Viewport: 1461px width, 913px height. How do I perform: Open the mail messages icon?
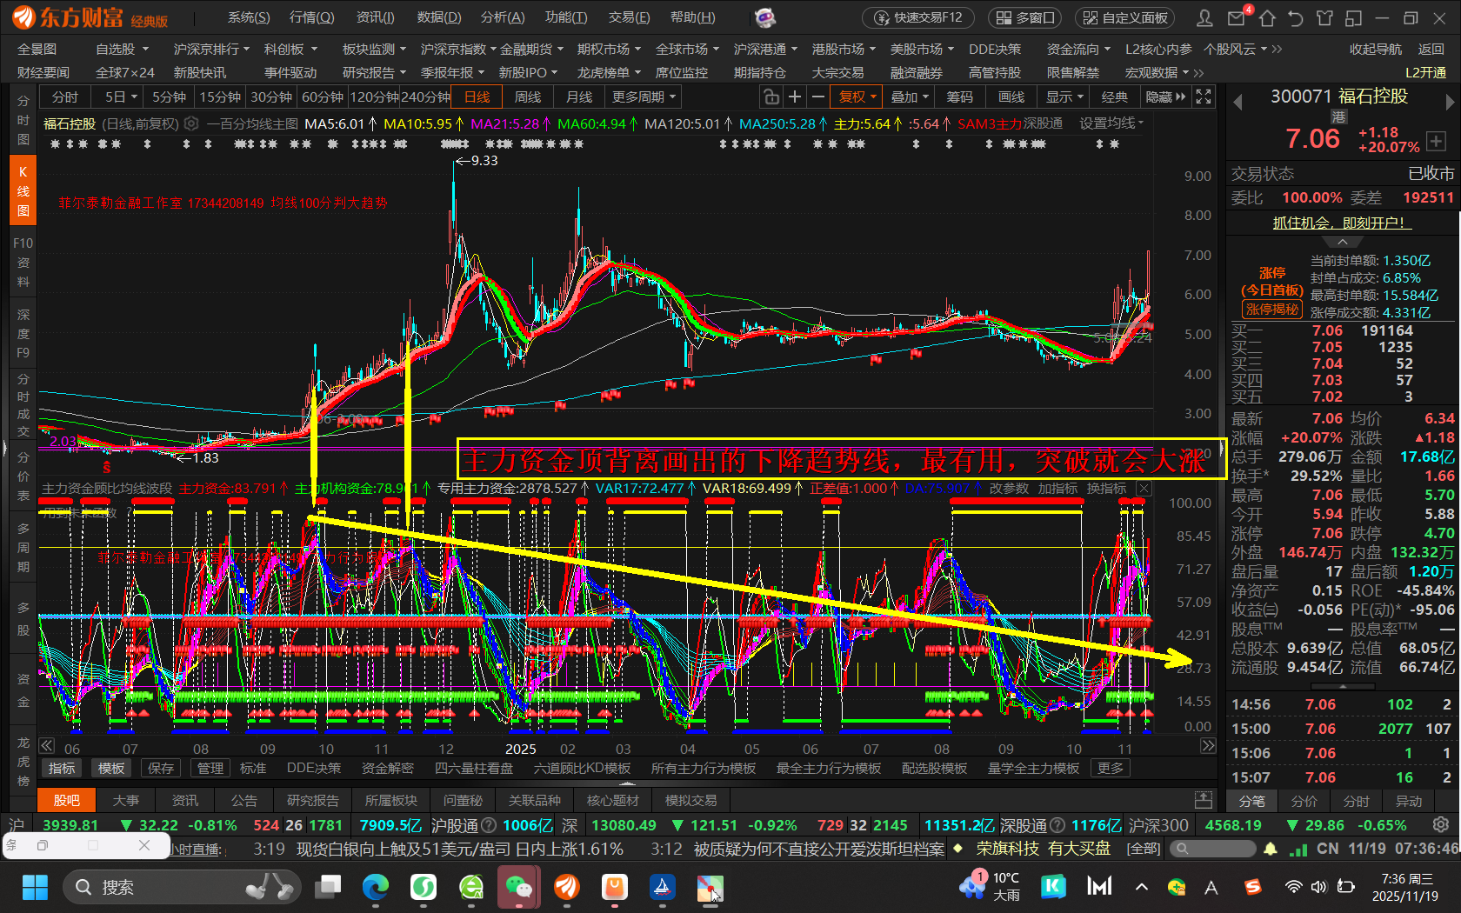click(x=1237, y=17)
